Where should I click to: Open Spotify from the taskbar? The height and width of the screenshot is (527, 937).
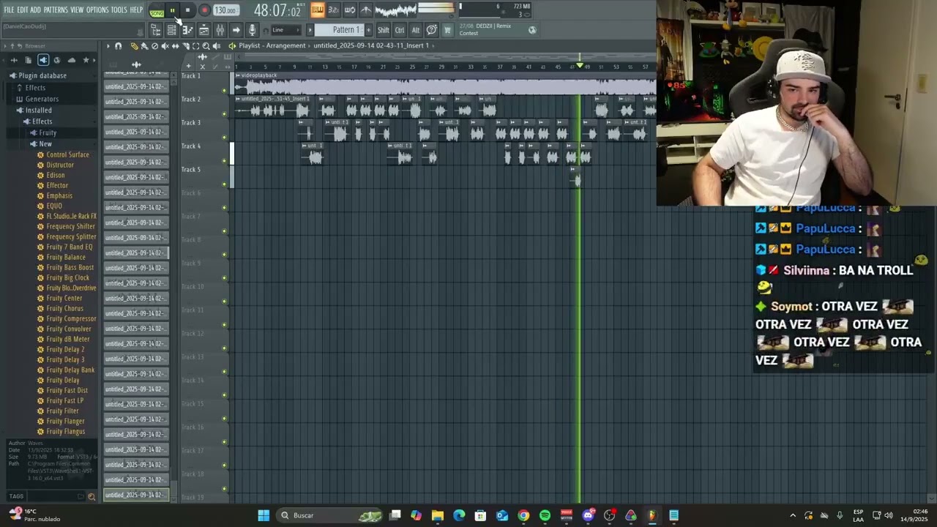click(x=545, y=515)
